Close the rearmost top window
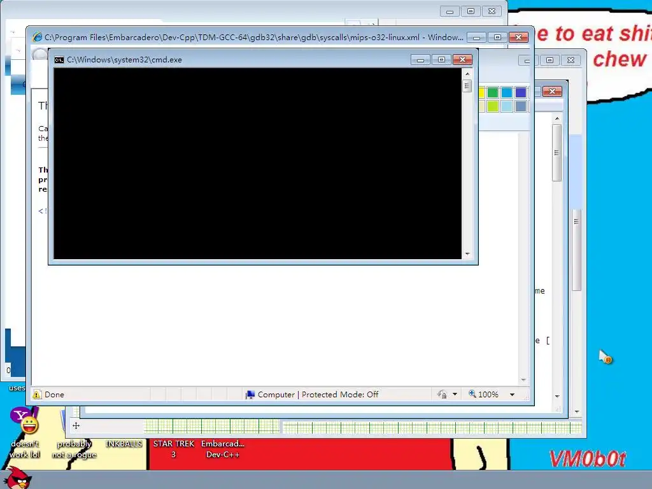The height and width of the screenshot is (489, 652). coord(492,11)
